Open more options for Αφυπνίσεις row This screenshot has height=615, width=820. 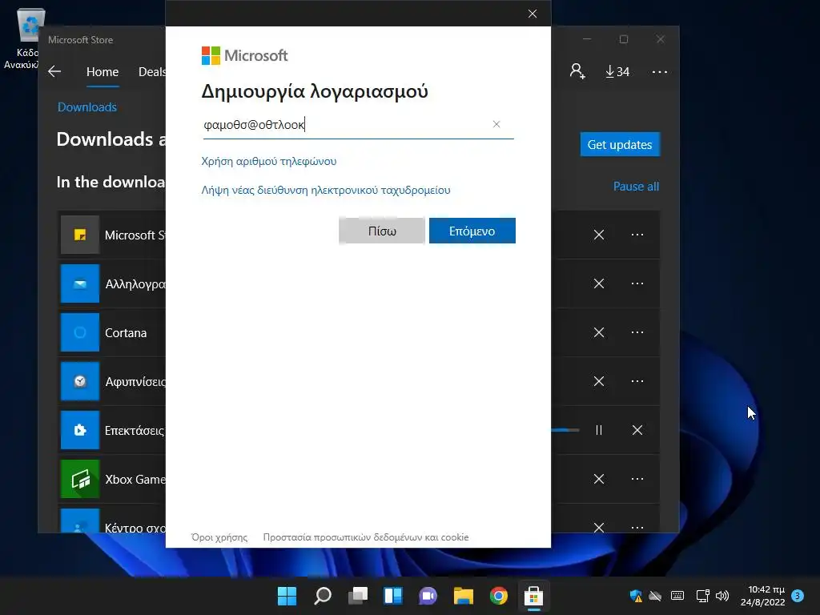[x=637, y=381]
